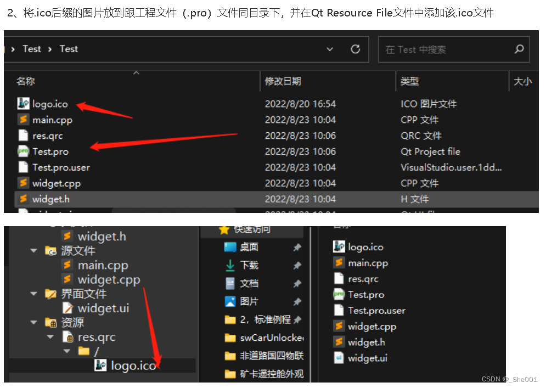Sort by the 大小 column header
The width and height of the screenshot is (546, 388).
click(x=522, y=81)
